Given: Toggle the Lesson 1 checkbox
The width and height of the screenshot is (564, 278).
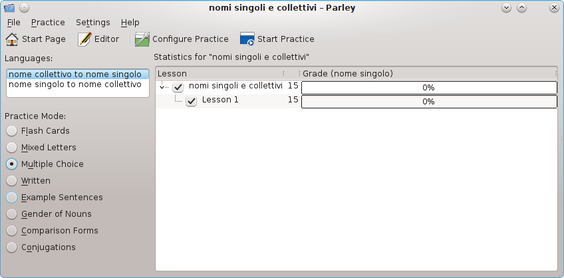Looking at the screenshot, I should (192, 101).
